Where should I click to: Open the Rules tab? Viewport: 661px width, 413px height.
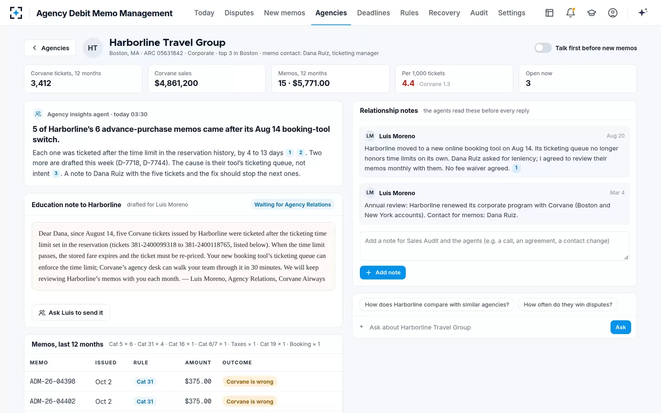pyautogui.click(x=409, y=13)
